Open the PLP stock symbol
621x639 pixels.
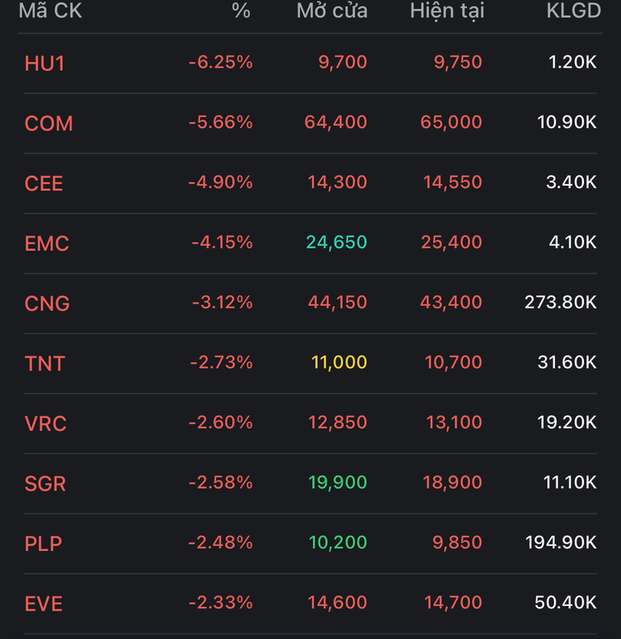click(44, 544)
